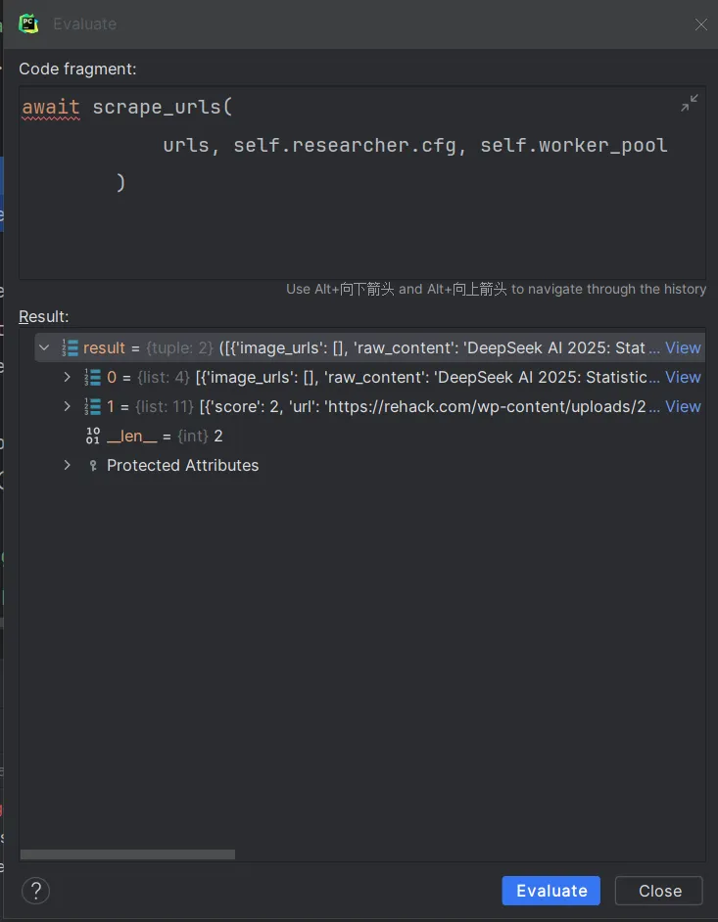
Task: Click the 'await' keyword in code
Action: tap(51, 107)
